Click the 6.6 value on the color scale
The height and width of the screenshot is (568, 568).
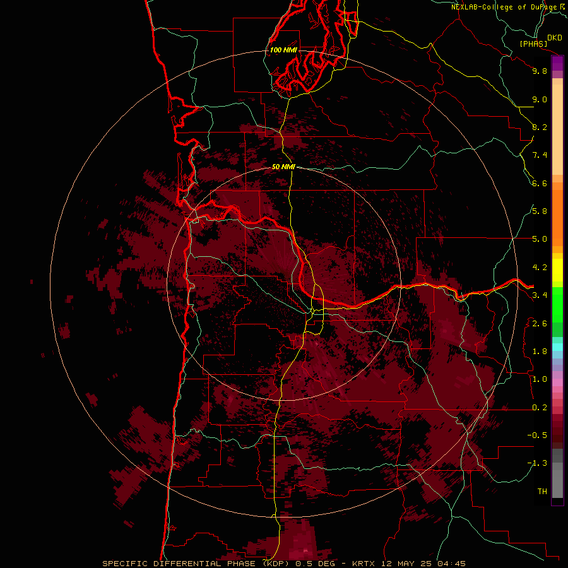(x=540, y=183)
